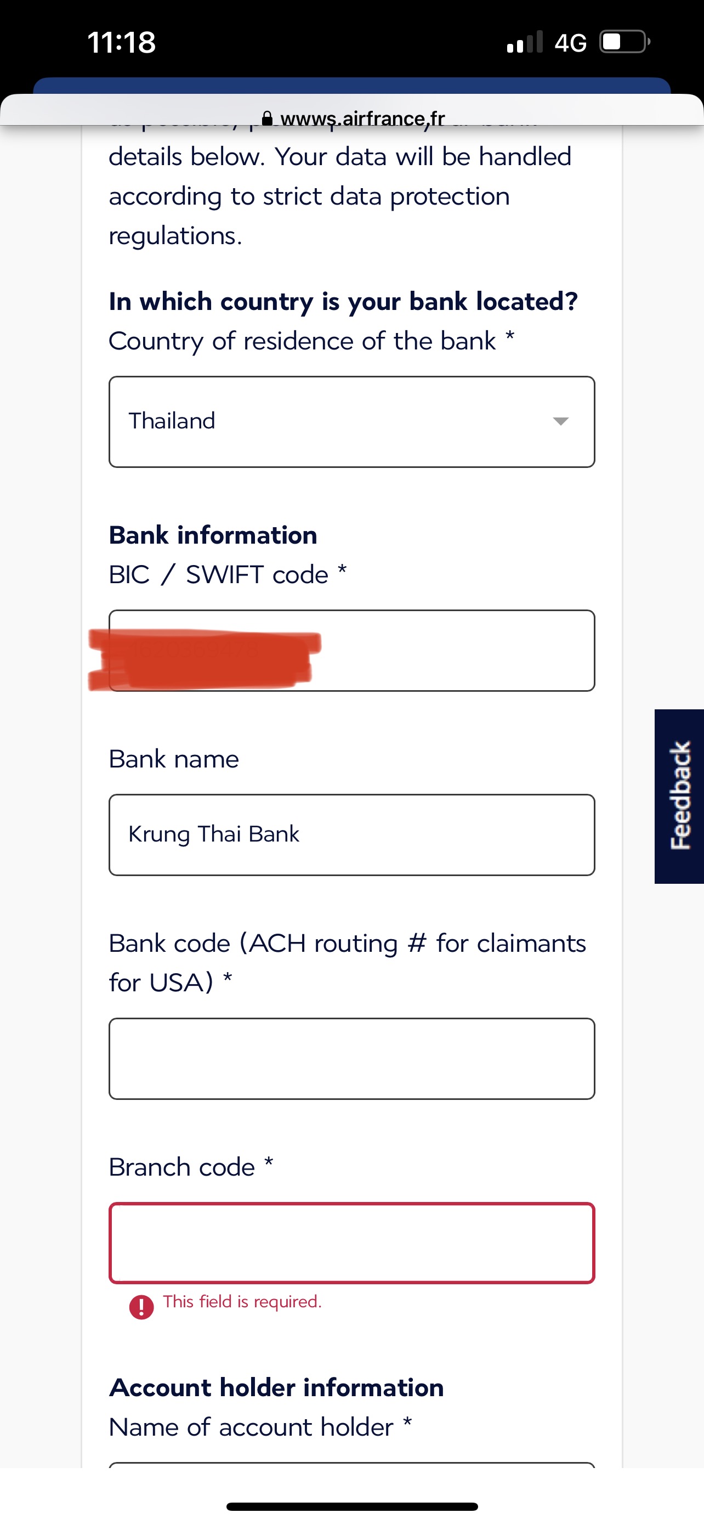
Task: Open the Feedback side tab
Action: tap(679, 797)
